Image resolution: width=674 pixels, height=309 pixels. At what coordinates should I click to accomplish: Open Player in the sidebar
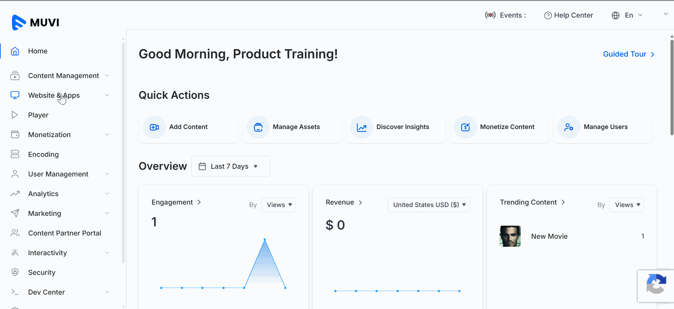tap(38, 115)
